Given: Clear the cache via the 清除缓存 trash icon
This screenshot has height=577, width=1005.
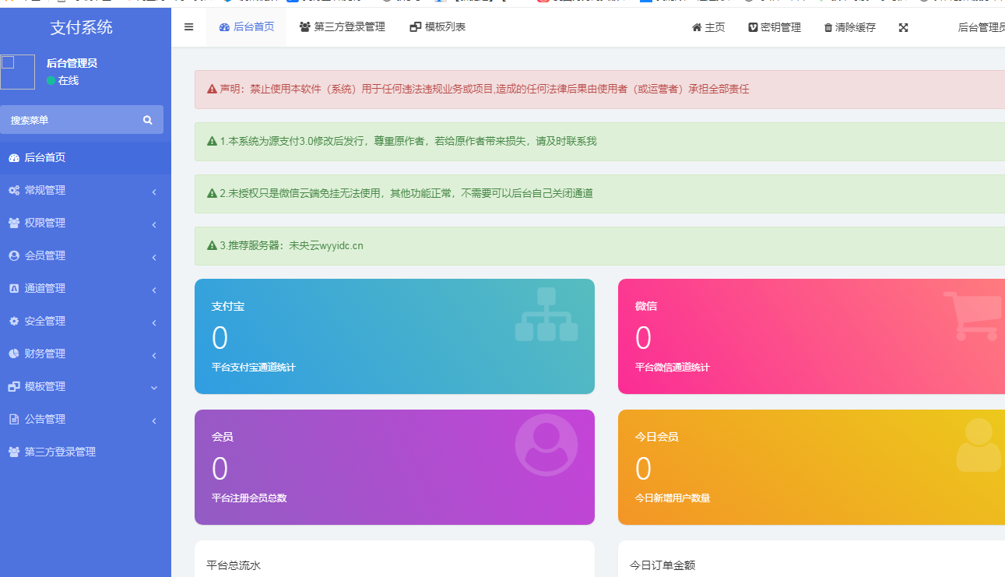Looking at the screenshot, I should [828, 26].
